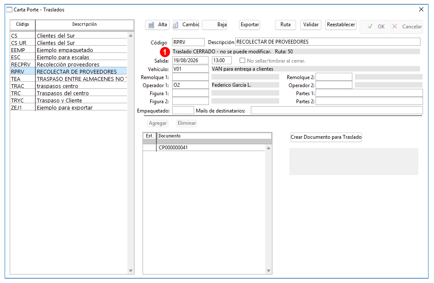Screen dimensions: 434x283
Task: Select the TRAC traspasos centro row
Action: [69, 86]
